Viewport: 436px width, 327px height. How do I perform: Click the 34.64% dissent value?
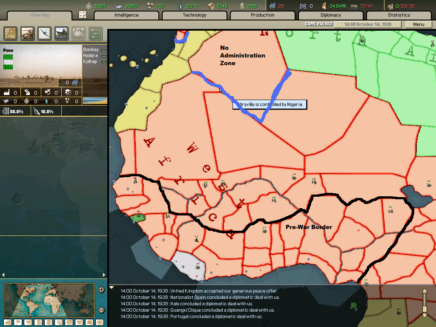click(x=338, y=6)
